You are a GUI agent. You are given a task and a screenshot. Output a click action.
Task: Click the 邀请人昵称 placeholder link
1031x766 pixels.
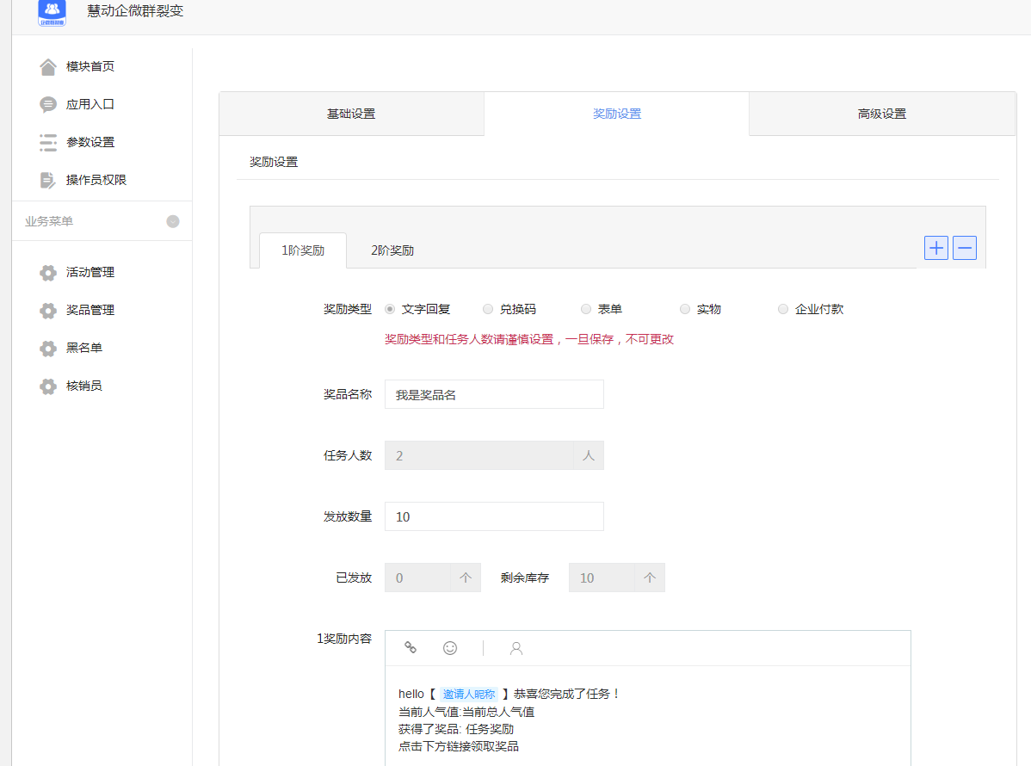468,694
